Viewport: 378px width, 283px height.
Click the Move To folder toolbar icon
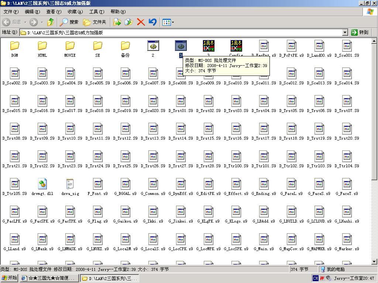[x=117, y=22]
